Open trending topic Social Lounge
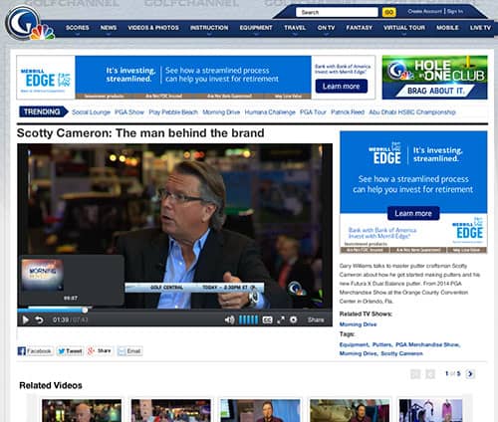This screenshot has height=422, width=498. 91,112
